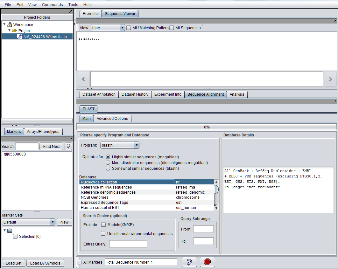
Task: Click the lightbulb icon next to Find Next
Action: [68, 146]
